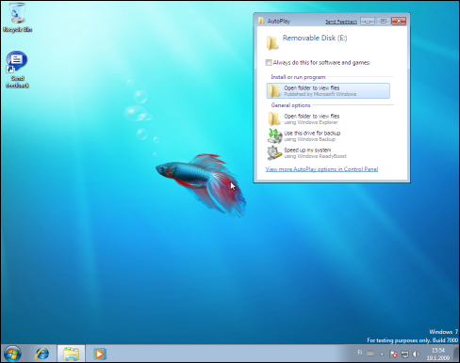Image resolution: width=460 pixels, height=363 pixels.
Task: Click the Removable Disk (E:) heading text
Action: point(315,38)
